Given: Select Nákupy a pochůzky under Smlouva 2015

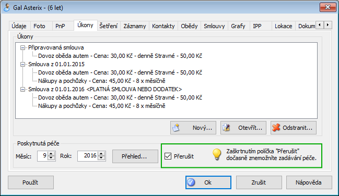Looking at the screenshot, I should (102, 81).
